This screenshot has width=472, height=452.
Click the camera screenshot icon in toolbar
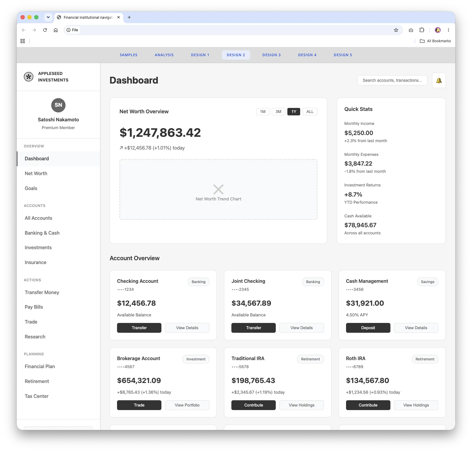(x=411, y=30)
